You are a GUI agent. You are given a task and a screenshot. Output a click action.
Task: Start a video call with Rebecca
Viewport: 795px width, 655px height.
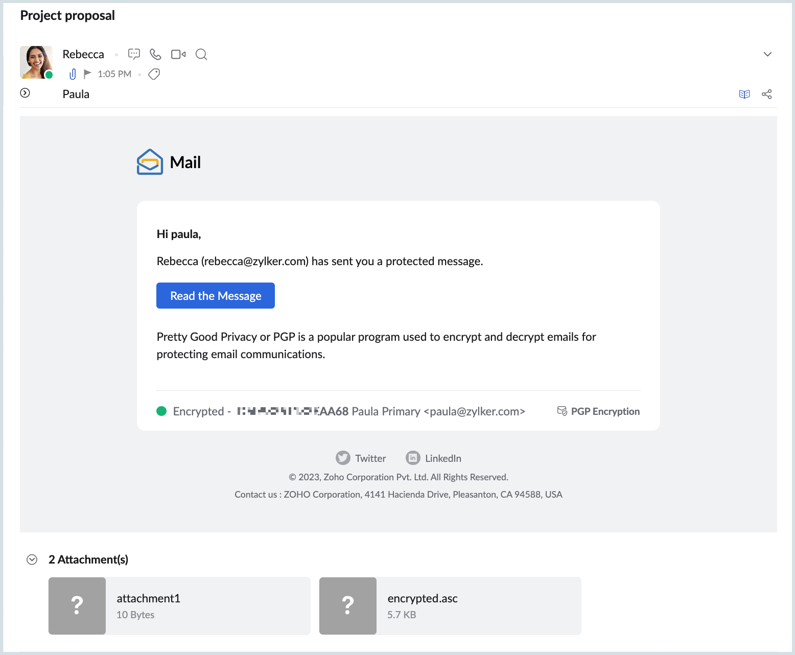tap(178, 54)
